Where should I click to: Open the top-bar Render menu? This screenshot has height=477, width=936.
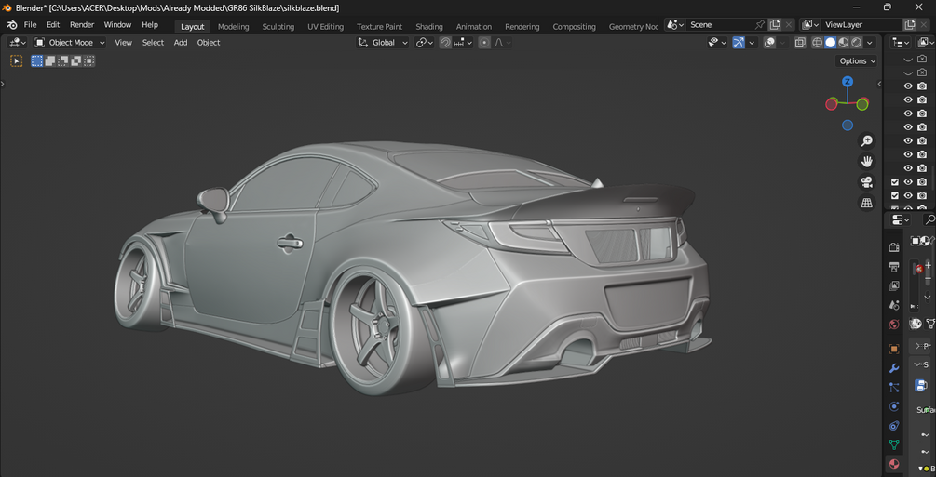click(x=82, y=25)
